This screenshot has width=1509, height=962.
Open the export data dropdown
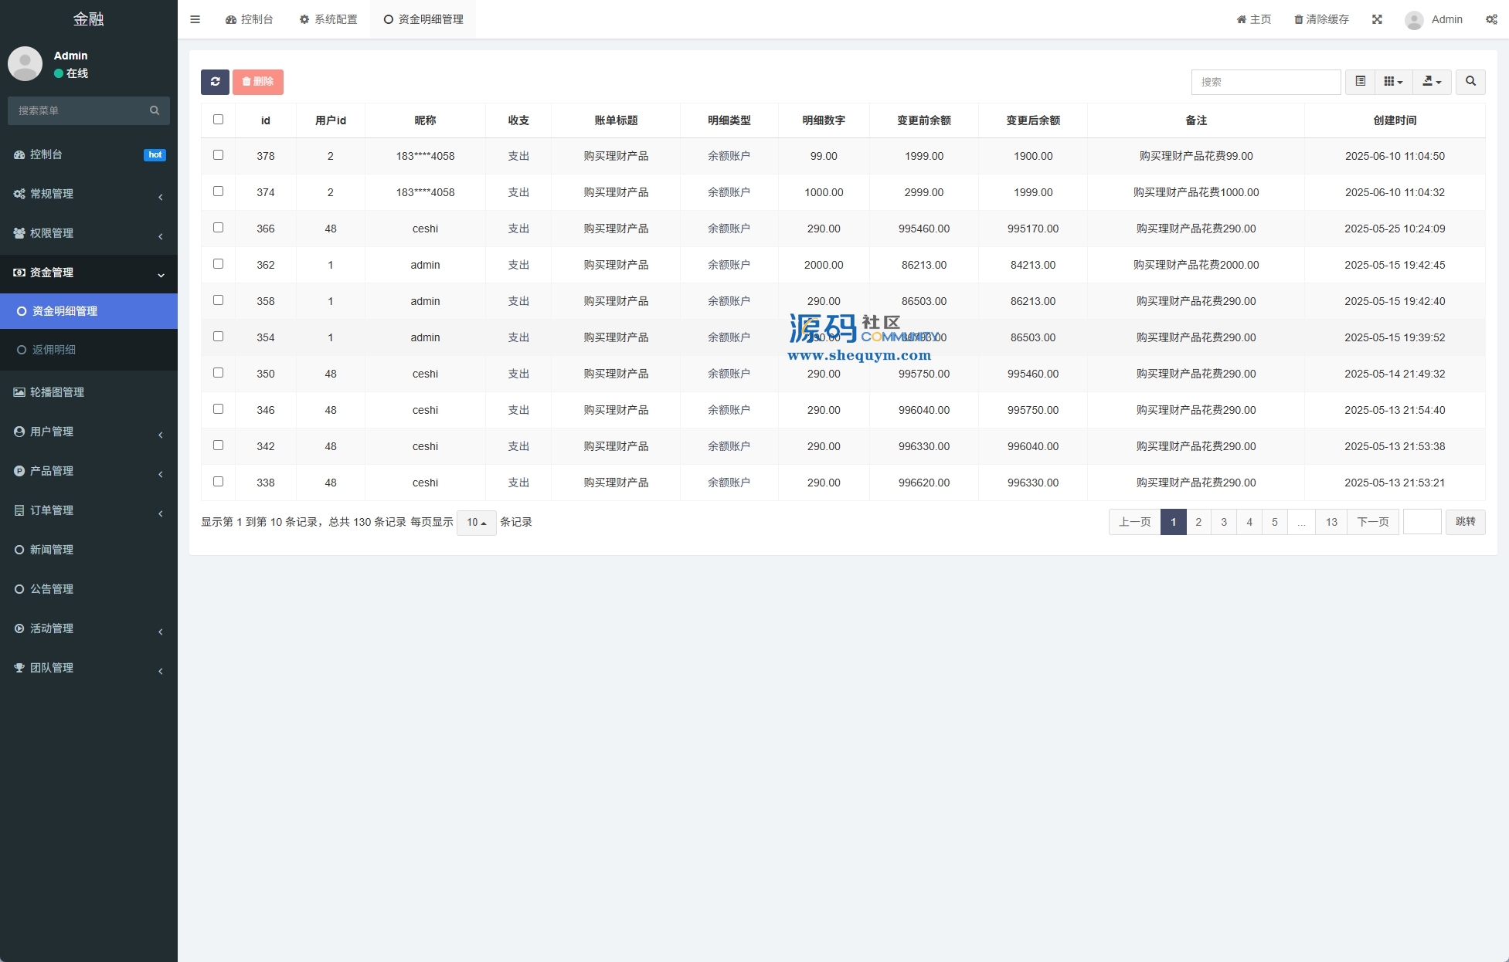coord(1432,82)
